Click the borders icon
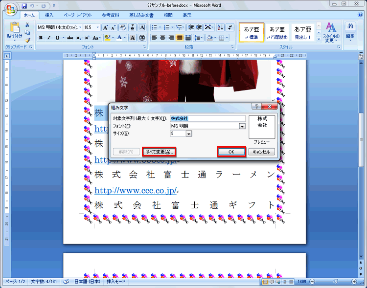The image size is (367, 288). (x=221, y=38)
